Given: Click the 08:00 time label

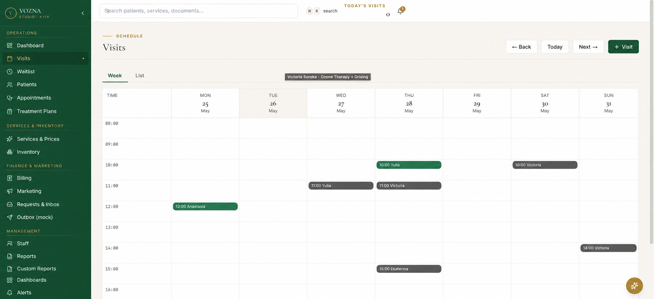Looking at the screenshot, I should [112, 124].
